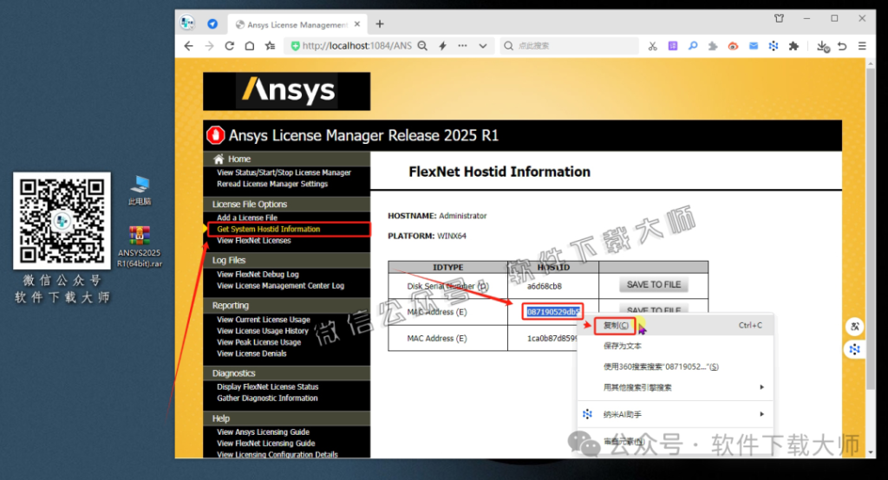The width and height of the screenshot is (888, 480).
Task: Click the hostid value 1ca0b87d859
Action: tap(552, 338)
